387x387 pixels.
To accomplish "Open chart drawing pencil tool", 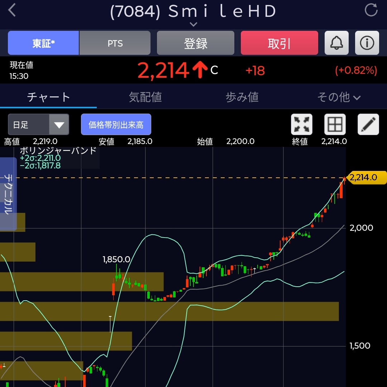I will [x=368, y=124].
